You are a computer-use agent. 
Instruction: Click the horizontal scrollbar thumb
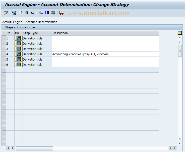coord(34,148)
